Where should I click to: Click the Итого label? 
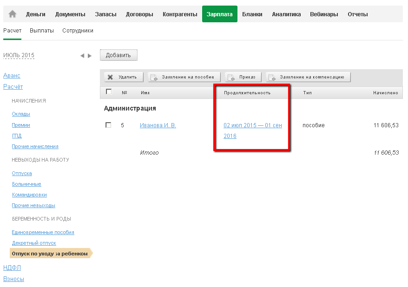(149, 153)
